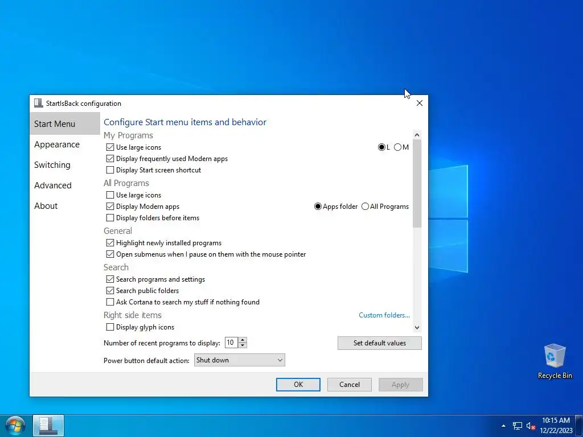Screen dimensions: 583x437
Task: Click the StartIsBack title bar icon
Action: [x=38, y=103]
